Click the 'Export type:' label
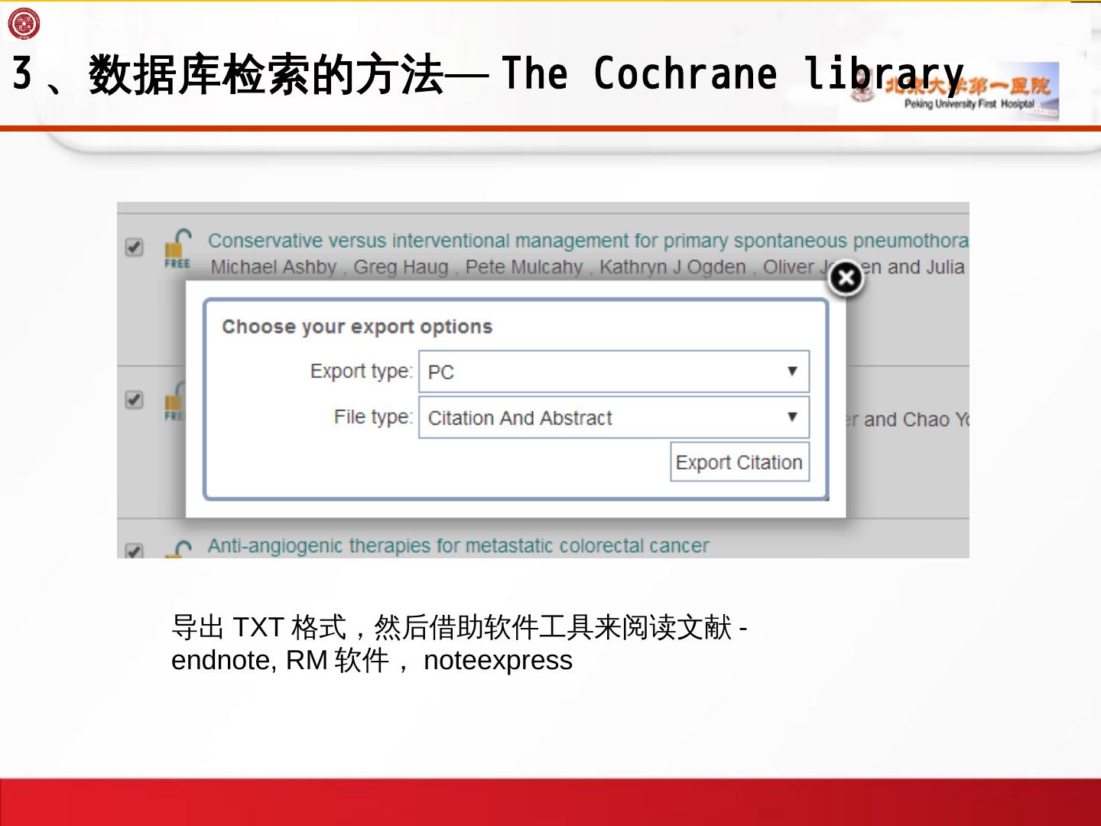This screenshot has height=826, width=1101. pyautogui.click(x=362, y=371)
